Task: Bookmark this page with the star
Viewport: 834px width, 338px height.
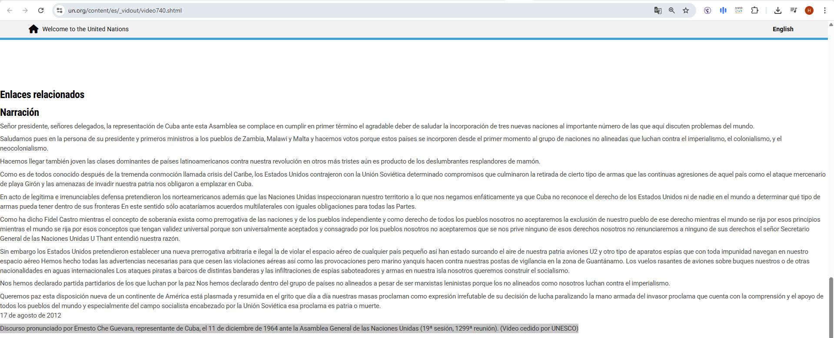Action: coord(686,10)
